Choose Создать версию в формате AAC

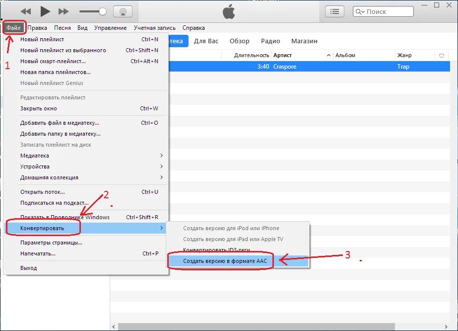[238, 261]
